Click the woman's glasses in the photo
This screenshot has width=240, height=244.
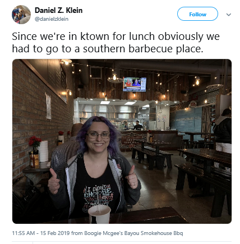coord(98,135)
